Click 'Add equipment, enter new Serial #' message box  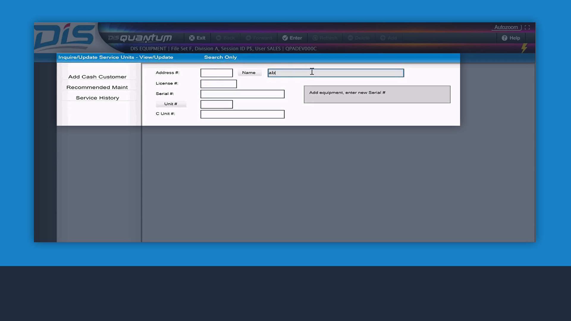click(x=377, y=95)
